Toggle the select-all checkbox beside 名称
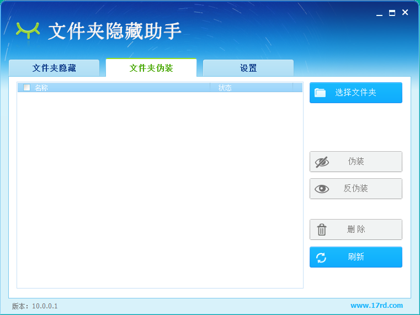Screen dimensions: 420x315 point(26,87)
